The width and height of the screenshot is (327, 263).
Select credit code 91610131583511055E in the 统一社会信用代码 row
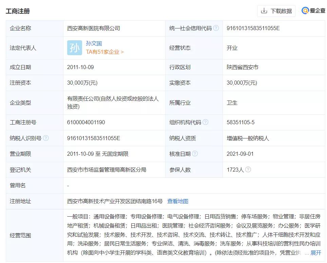(x=253, y=28)
